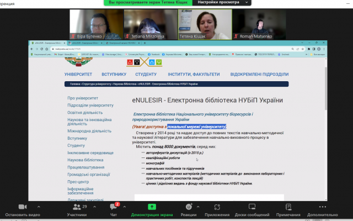The width and height of the screenshot is (353, 221).
Task: Open the Whiteboards icon
Action: pos(252,207)
